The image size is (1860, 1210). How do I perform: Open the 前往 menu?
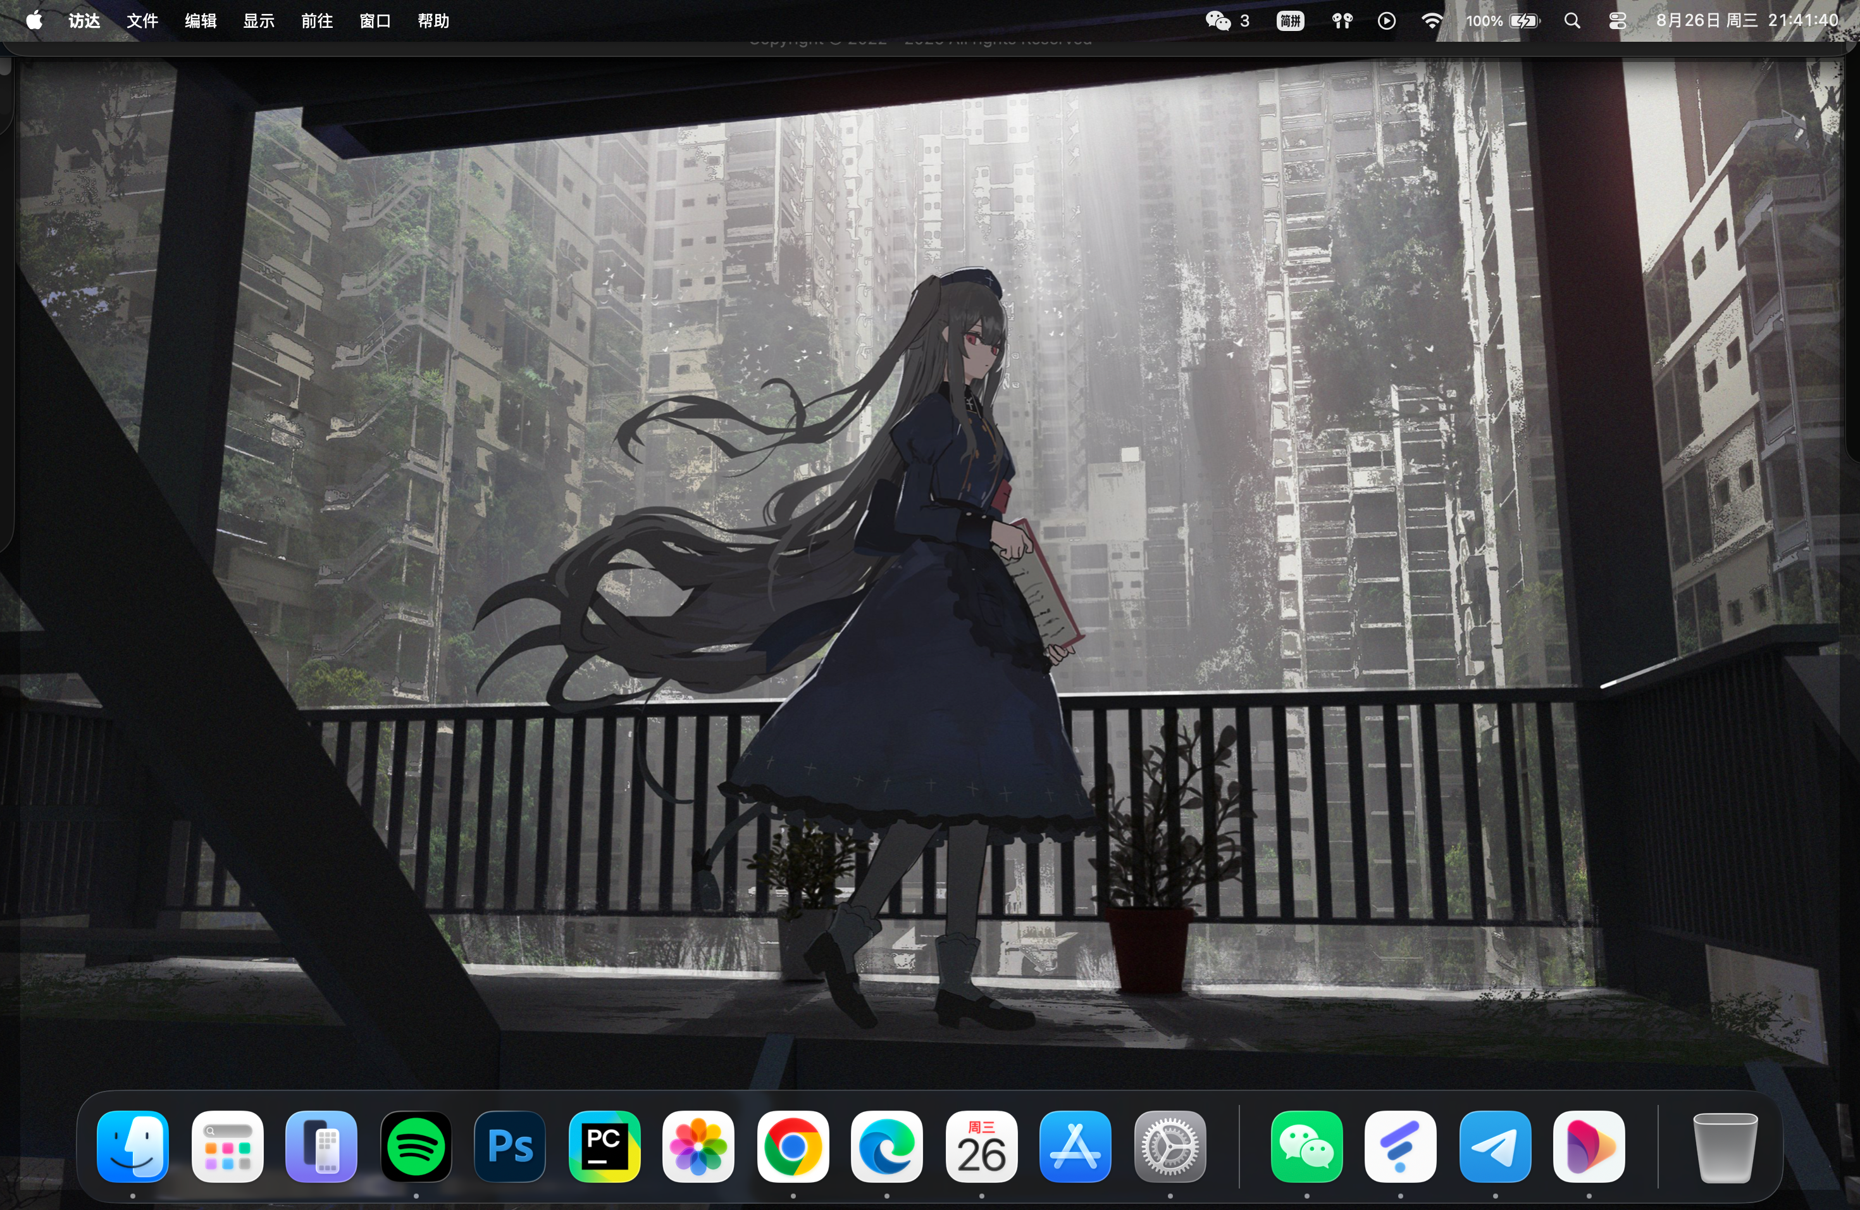(x=318, y=20)
